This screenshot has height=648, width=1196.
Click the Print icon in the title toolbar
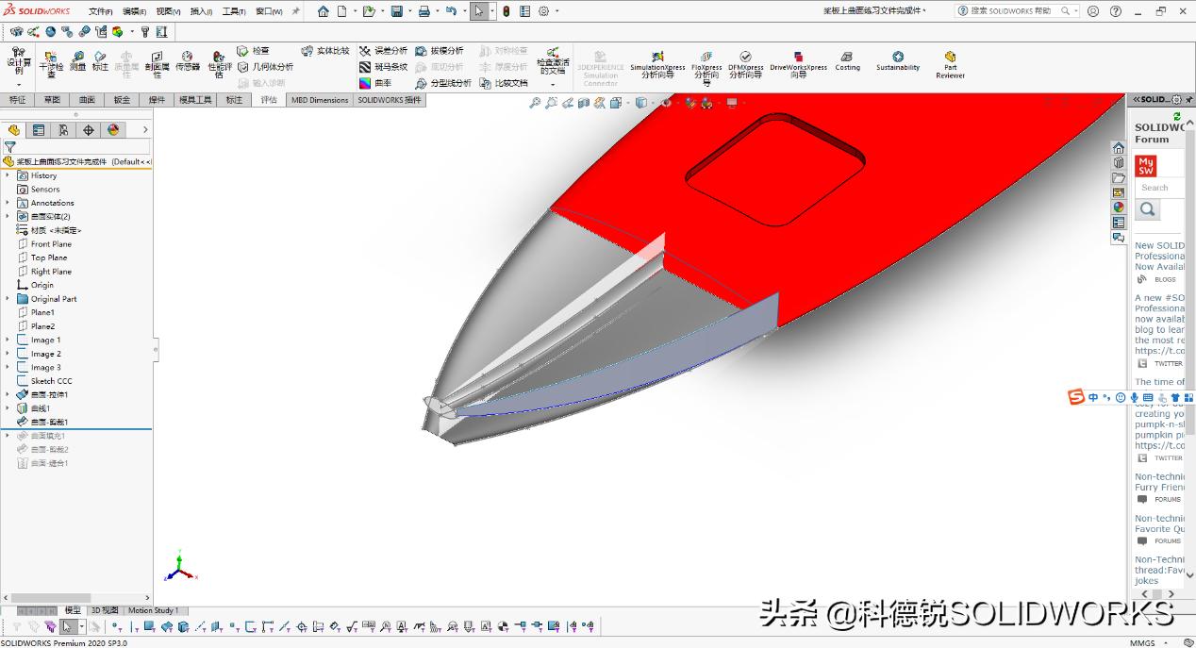pos(424,11)
